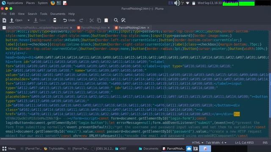Click the EN keyboard layout indicator
The width and height of the screenshot is (271, 152).
(x=171, y=3)
